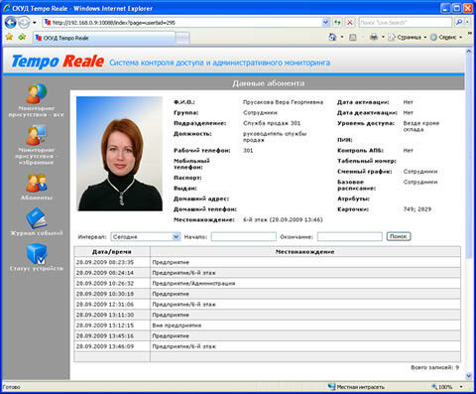Screen dimensions: 476x394
Task: Open recent pages dropdown beside Forward button
Action: point(35,23)
